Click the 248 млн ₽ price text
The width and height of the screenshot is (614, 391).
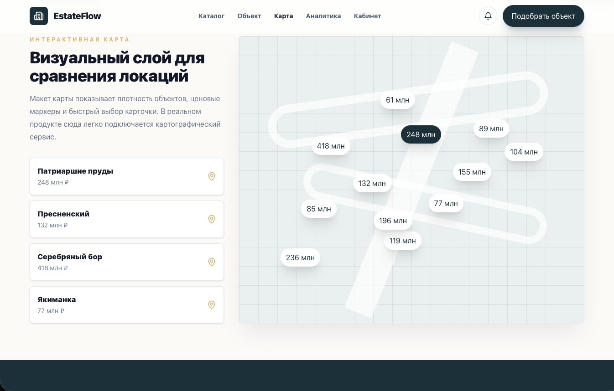tap(53, 182)
